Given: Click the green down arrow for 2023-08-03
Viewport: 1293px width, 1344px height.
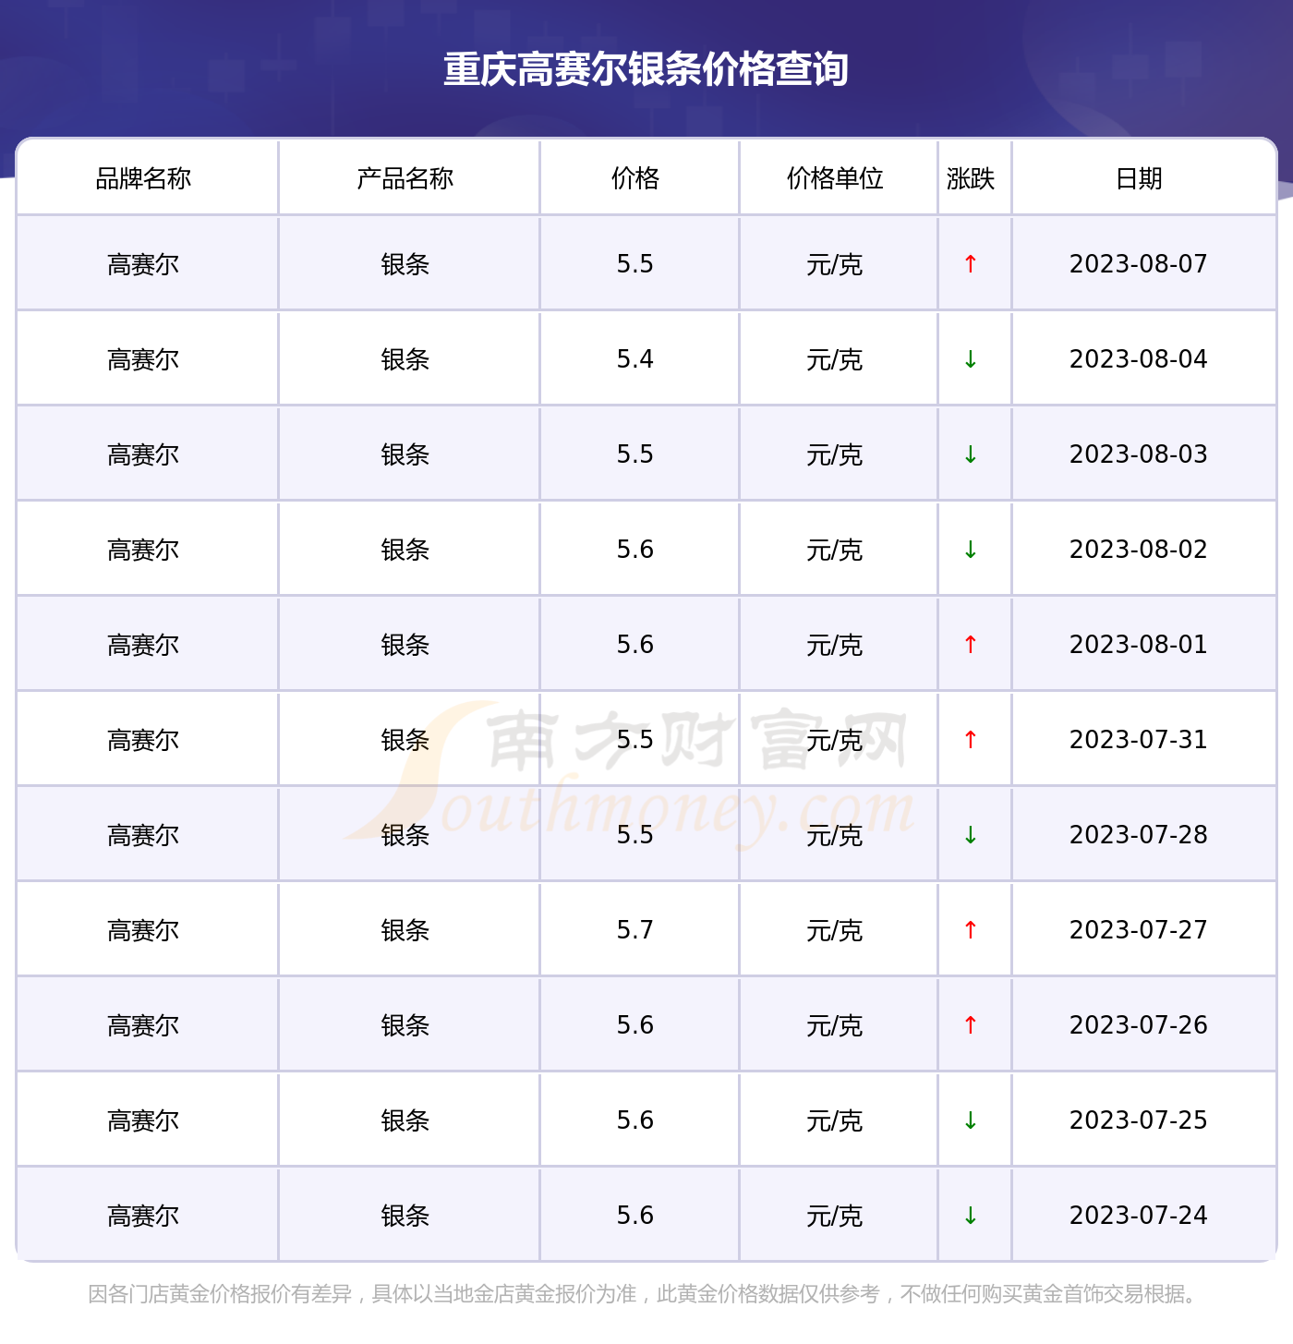Looking at the screenshot, I should coord(971,454).
